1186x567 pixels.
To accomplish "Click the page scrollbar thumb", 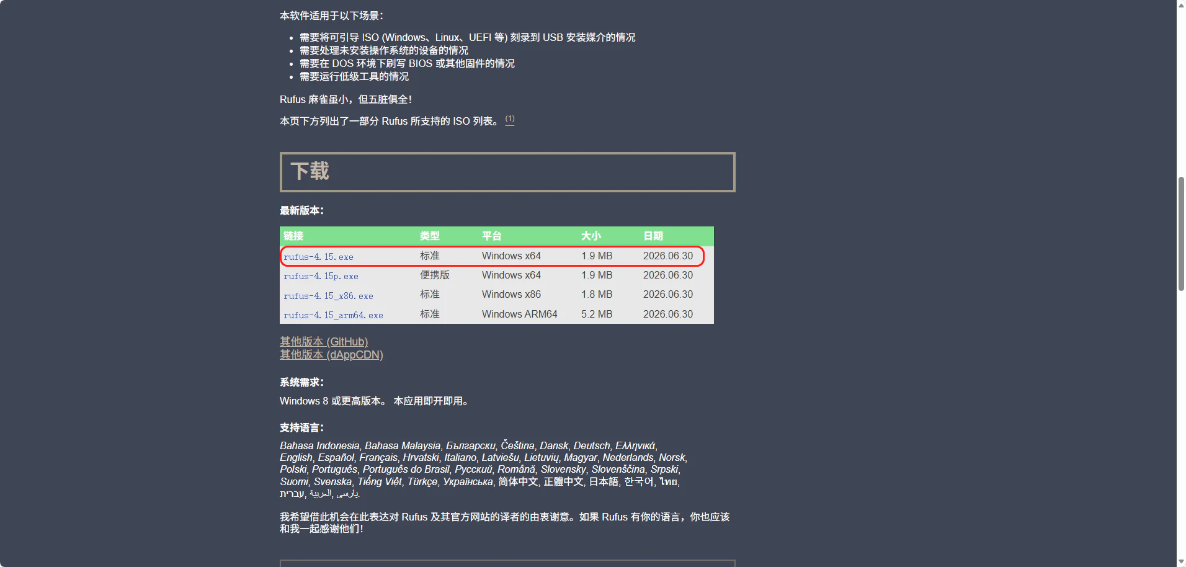I will point(1181,234).
